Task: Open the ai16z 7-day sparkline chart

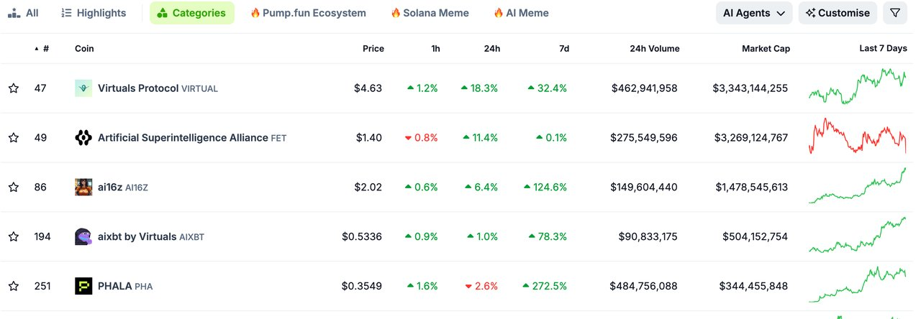Action: (x=857, y=187)
